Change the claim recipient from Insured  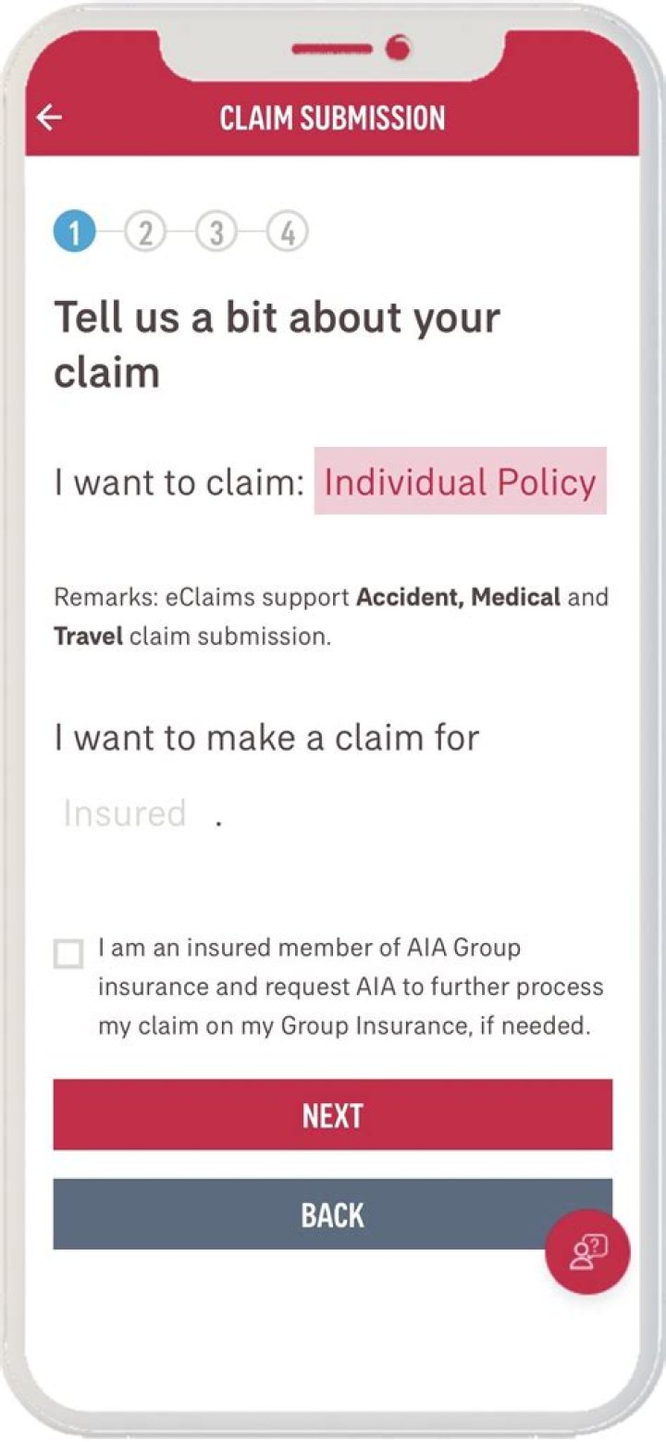point(125,813)
